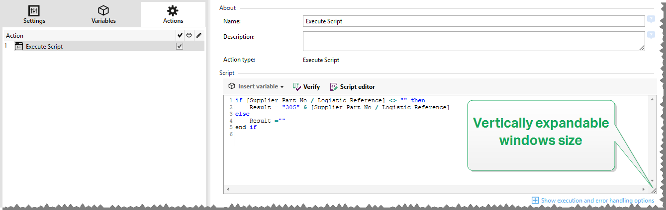Viewport: 666px width, 210px height.
Task: Disable the Execute Script action checkbox
Action: click(x=180, y=46)
